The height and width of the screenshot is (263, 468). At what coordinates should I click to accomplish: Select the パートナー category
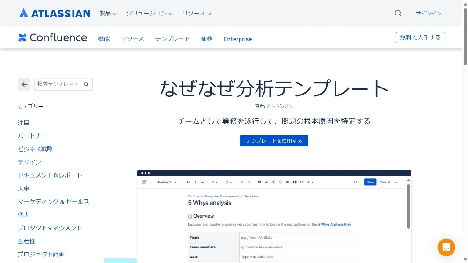(x=32, y=136)
